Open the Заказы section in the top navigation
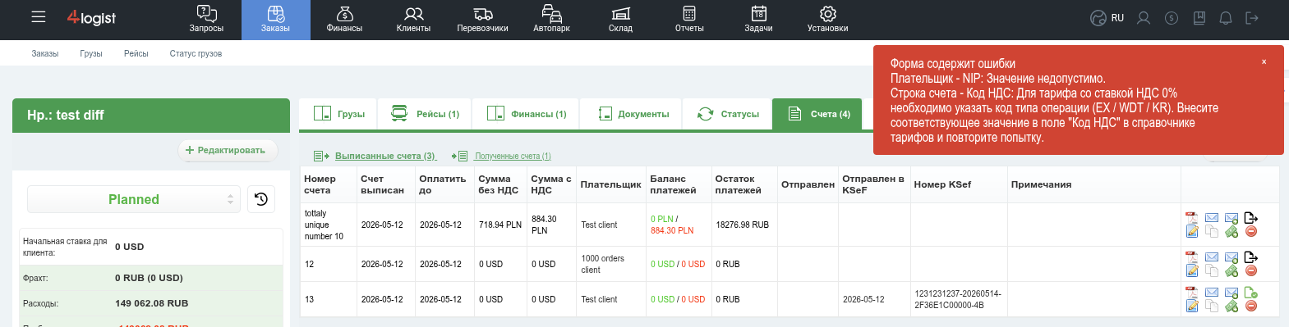The image size is (1289, 327). 276,20
